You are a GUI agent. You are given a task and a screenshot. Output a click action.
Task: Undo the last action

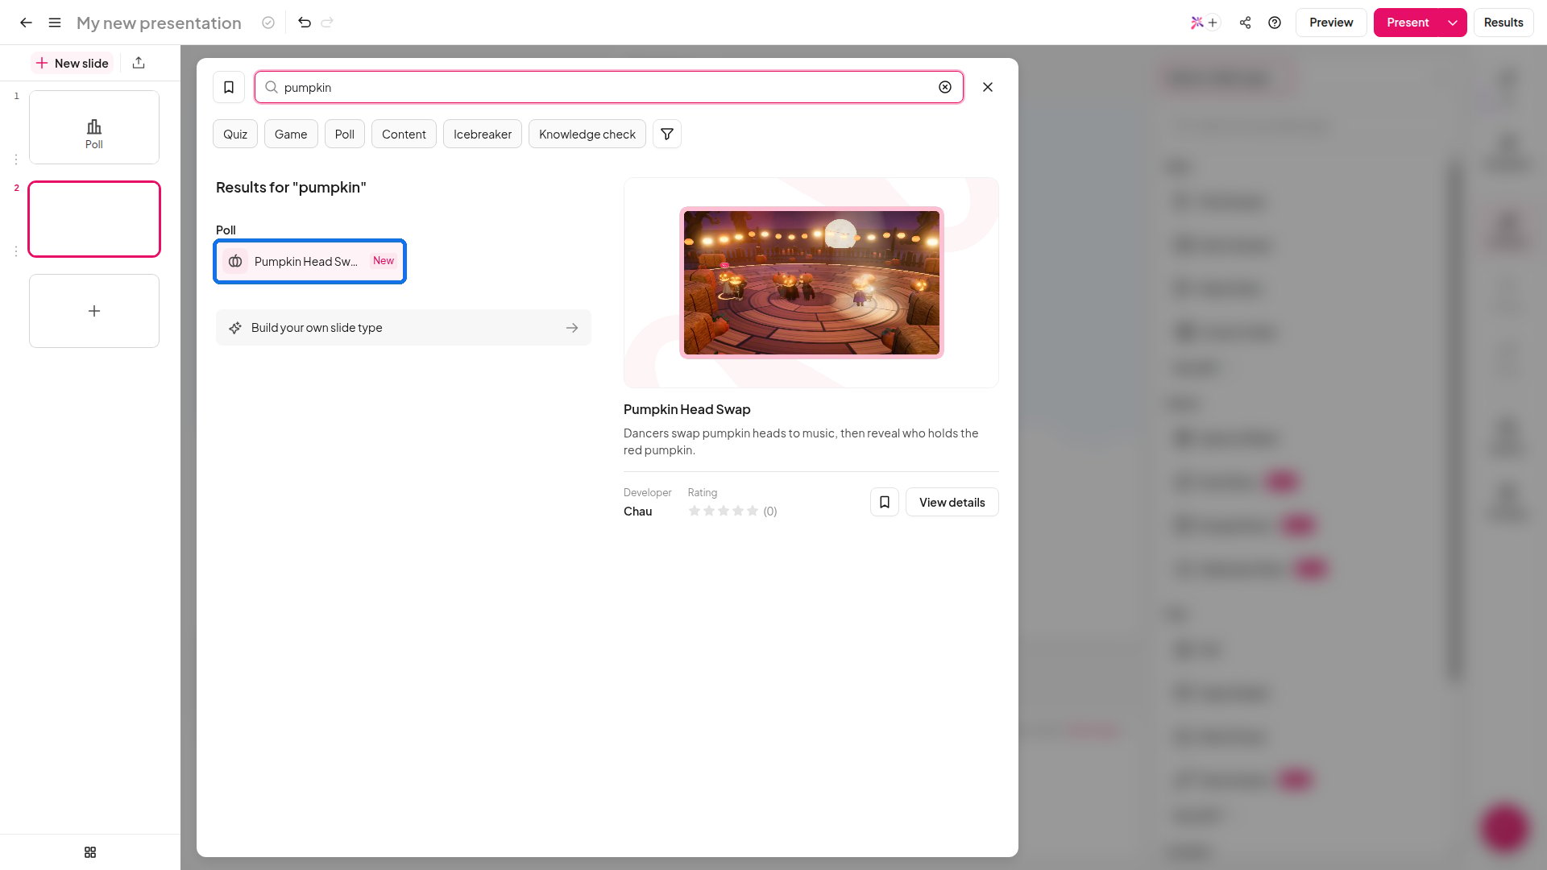(x=305, y=23)
